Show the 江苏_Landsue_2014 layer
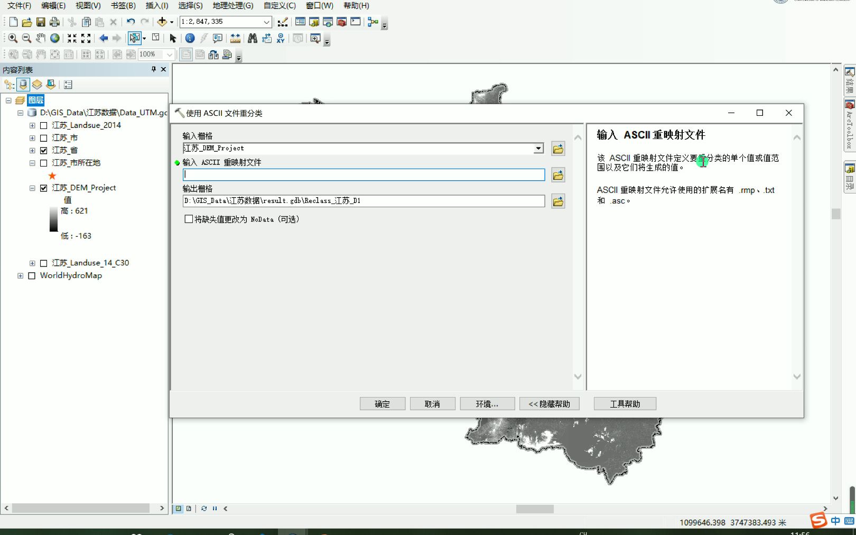856x535 pixels. tap(44, 125)
